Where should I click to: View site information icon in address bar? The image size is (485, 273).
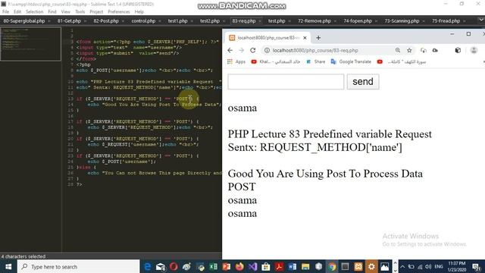click(267, 50)
